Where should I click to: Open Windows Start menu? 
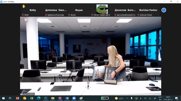(3, 98)
